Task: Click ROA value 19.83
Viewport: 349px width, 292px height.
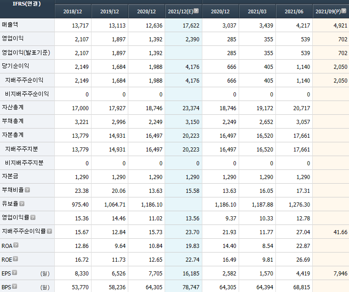Action: click(x=193, y=246)
